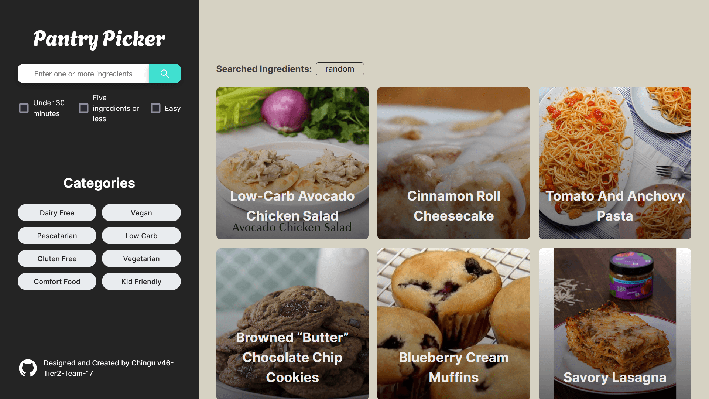Click the GitHub logo icon
The width and height of the screenshot is (709, 399).
[x=28, y=368]
